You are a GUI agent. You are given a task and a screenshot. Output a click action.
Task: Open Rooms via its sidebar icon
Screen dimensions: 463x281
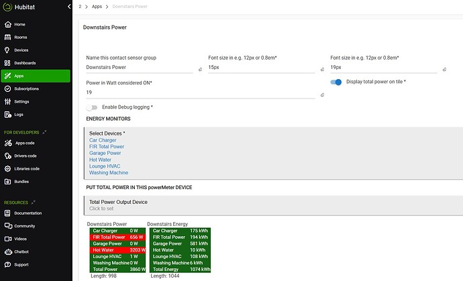point(7,37)
